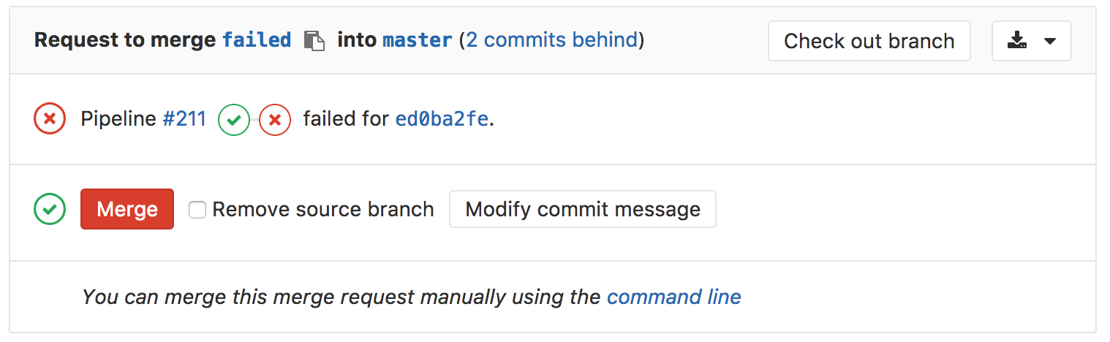1110x342 pixels.
Task: Click the large pipeline failed status icon
Action: click(x=50, y=119)
